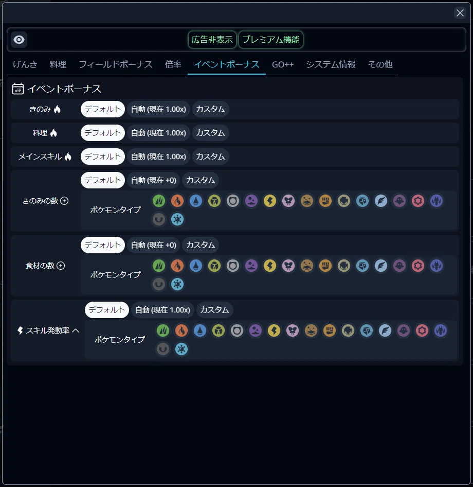
Task: Choose デフォルト for きのみ bonus
Action: 103,109
